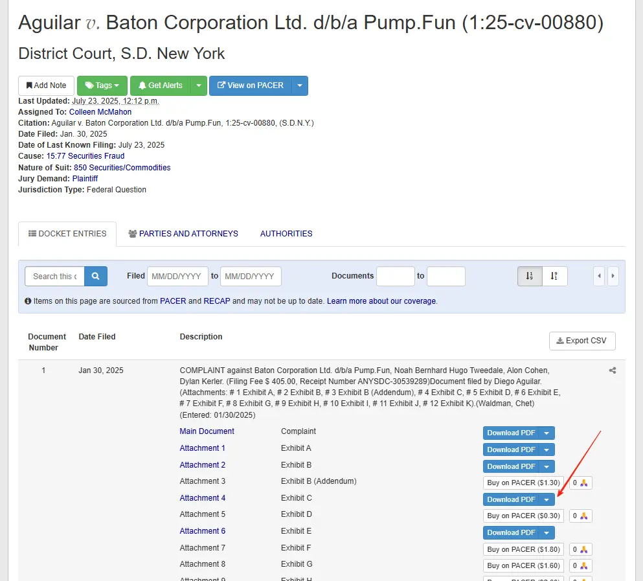Buy Exhibit B (Addendum) on PACER
This screenshot has width=643, height=581.
click(x=523, y=483)
